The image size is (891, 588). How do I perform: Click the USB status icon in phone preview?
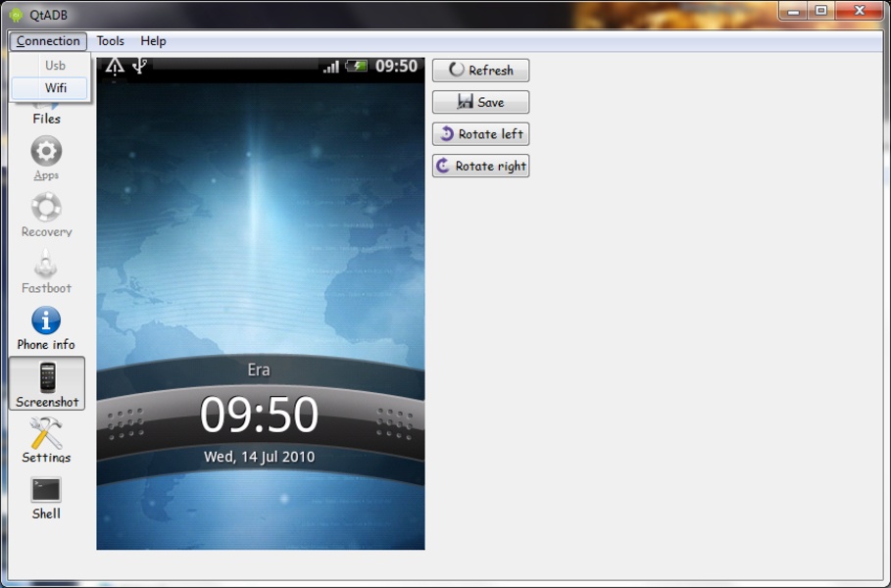point(140,66)
